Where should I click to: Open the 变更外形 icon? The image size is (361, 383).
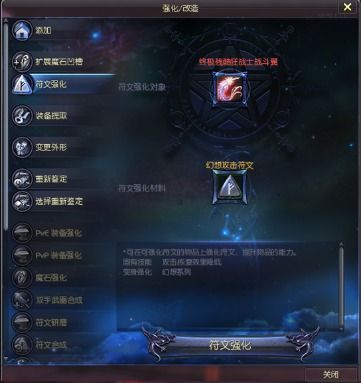pyautogui.click(x=22, y=148)
